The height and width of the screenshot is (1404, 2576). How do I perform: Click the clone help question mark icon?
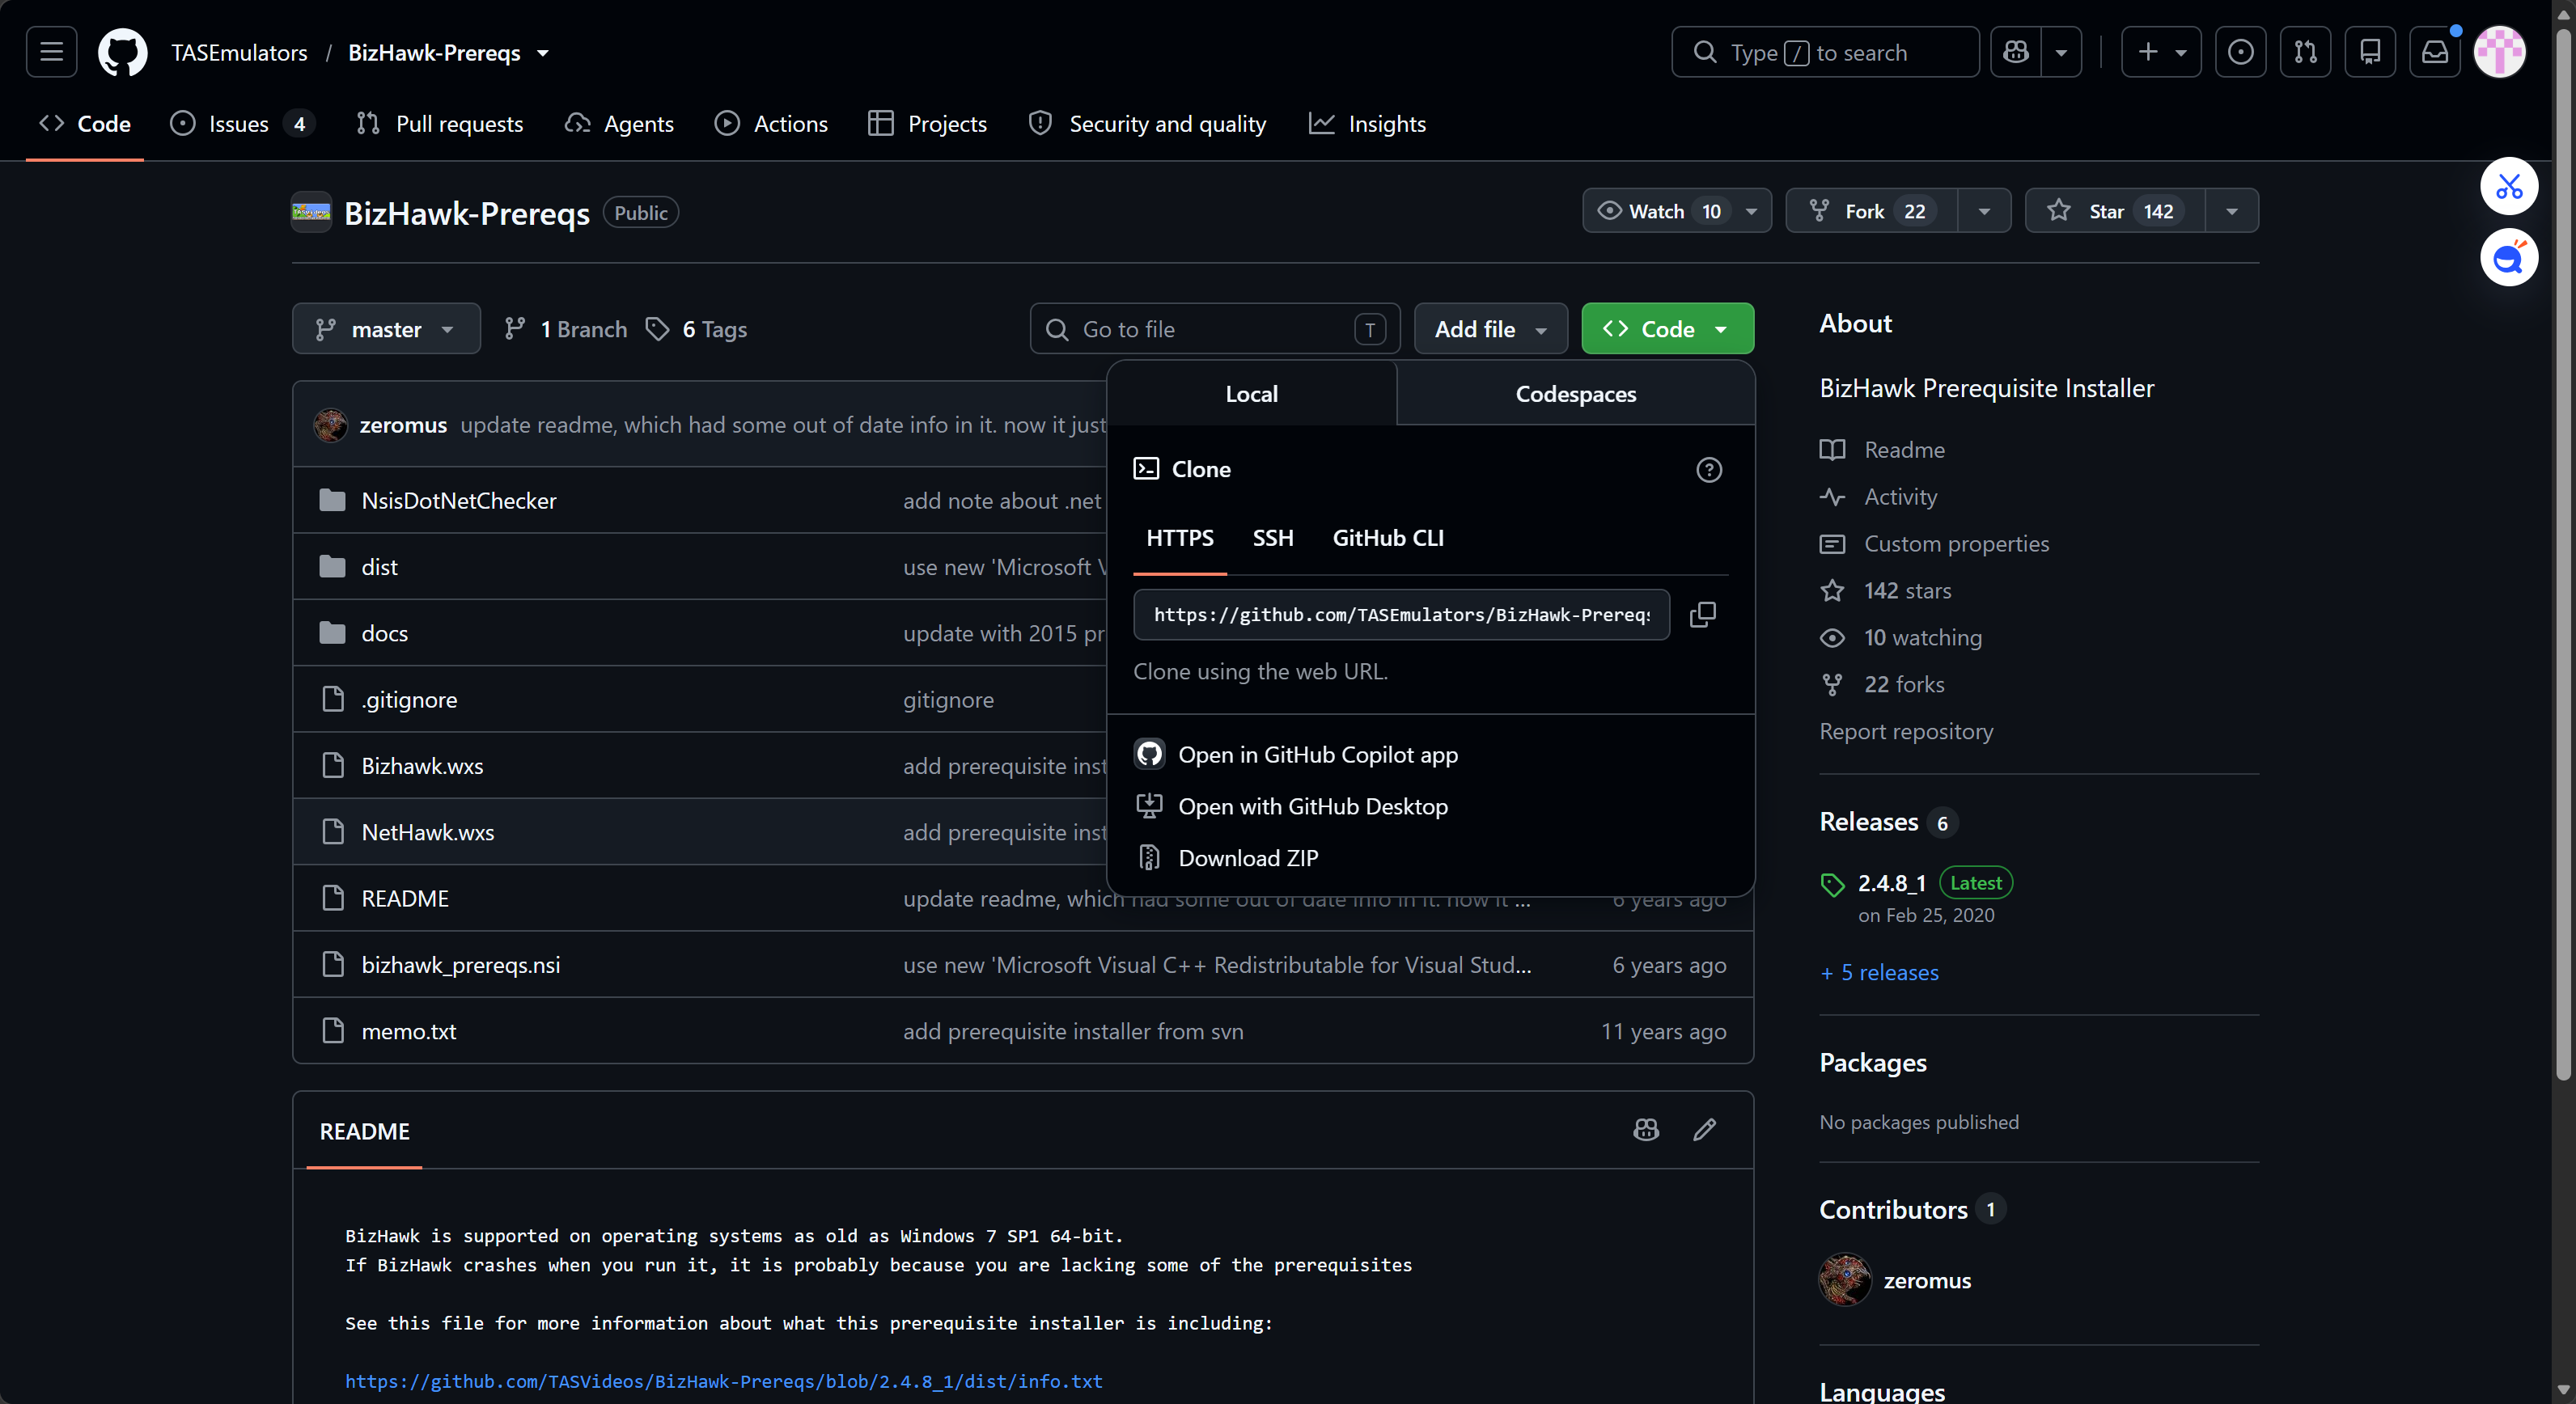(1709, 470)
